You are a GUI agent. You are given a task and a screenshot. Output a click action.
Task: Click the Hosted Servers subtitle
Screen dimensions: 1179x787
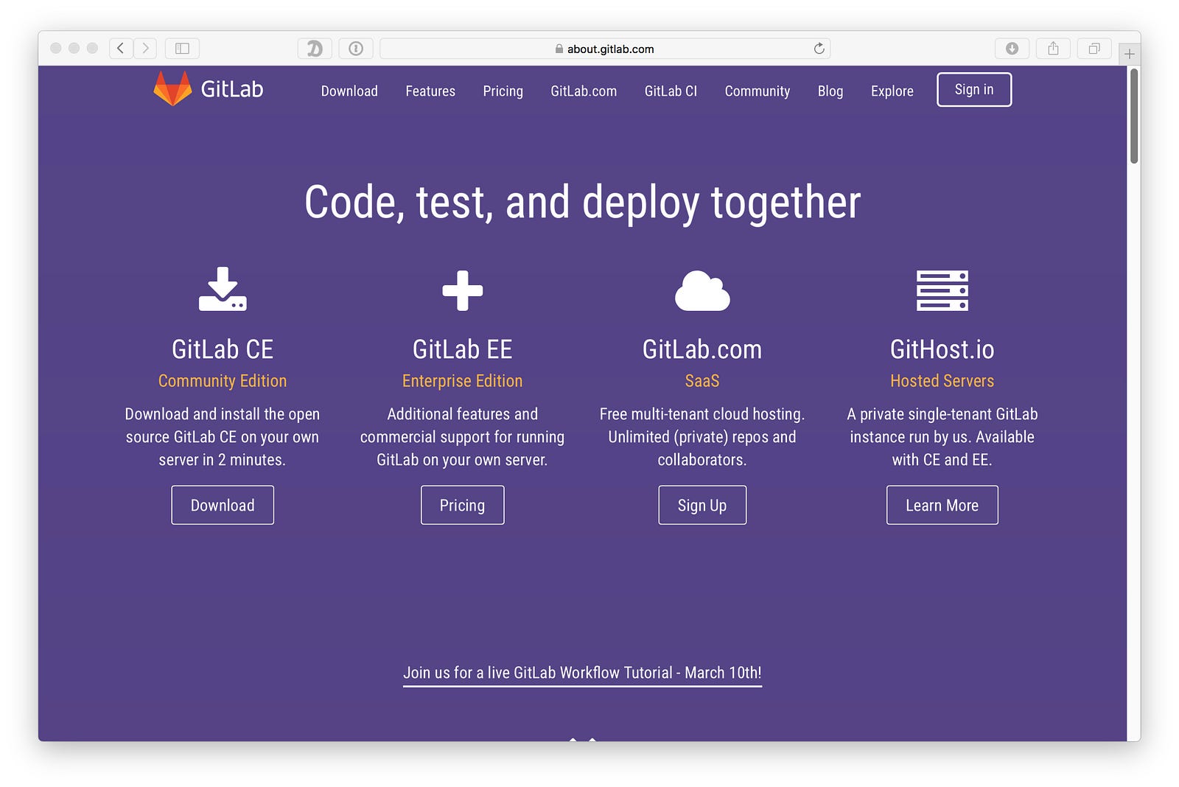point(942,381)
